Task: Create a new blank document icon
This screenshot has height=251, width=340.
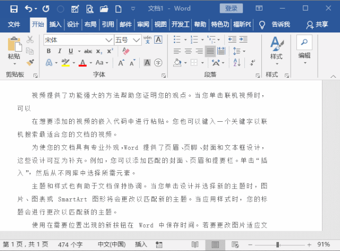Action: click(x=118, y=9)
